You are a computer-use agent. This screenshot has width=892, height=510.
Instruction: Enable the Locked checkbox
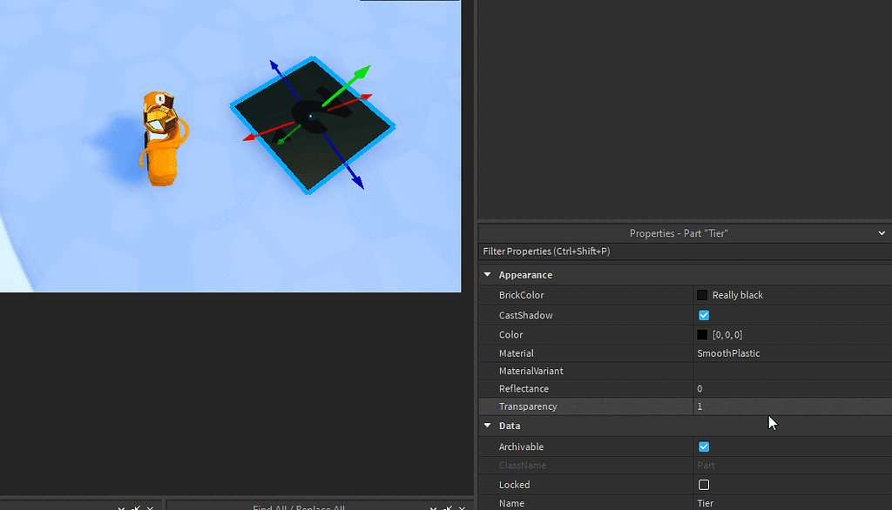point(703,485)
